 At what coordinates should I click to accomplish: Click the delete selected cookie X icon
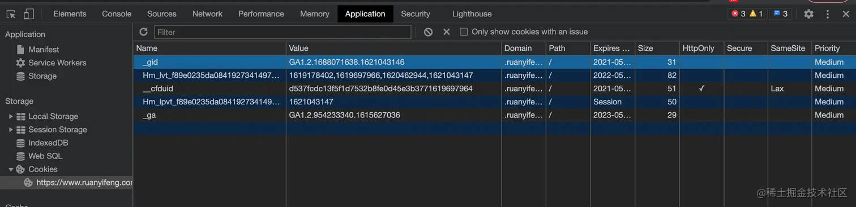point(447,32)
